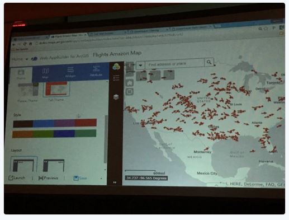Click the My Location map button
Viewport: 289px width, 220px height.
coord(130,92)
